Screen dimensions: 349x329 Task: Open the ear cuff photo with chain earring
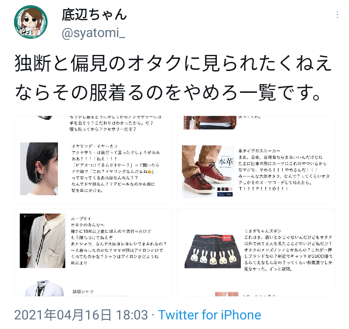point(39,169)
